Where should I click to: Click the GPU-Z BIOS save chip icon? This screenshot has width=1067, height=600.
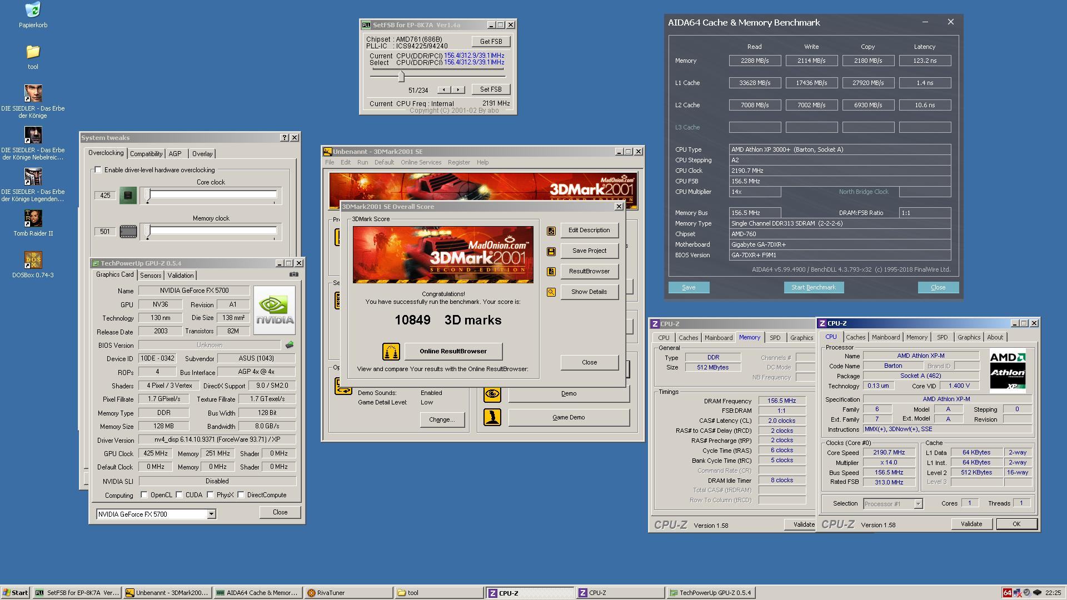[290, 345]
